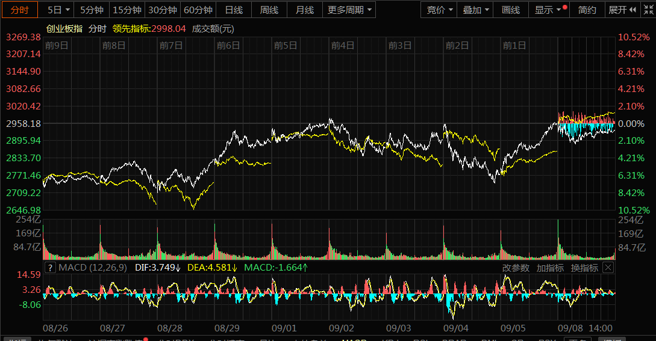Click the 成交额(元) label
Viewport: 656px width, 341px height.
pos(213,29)
